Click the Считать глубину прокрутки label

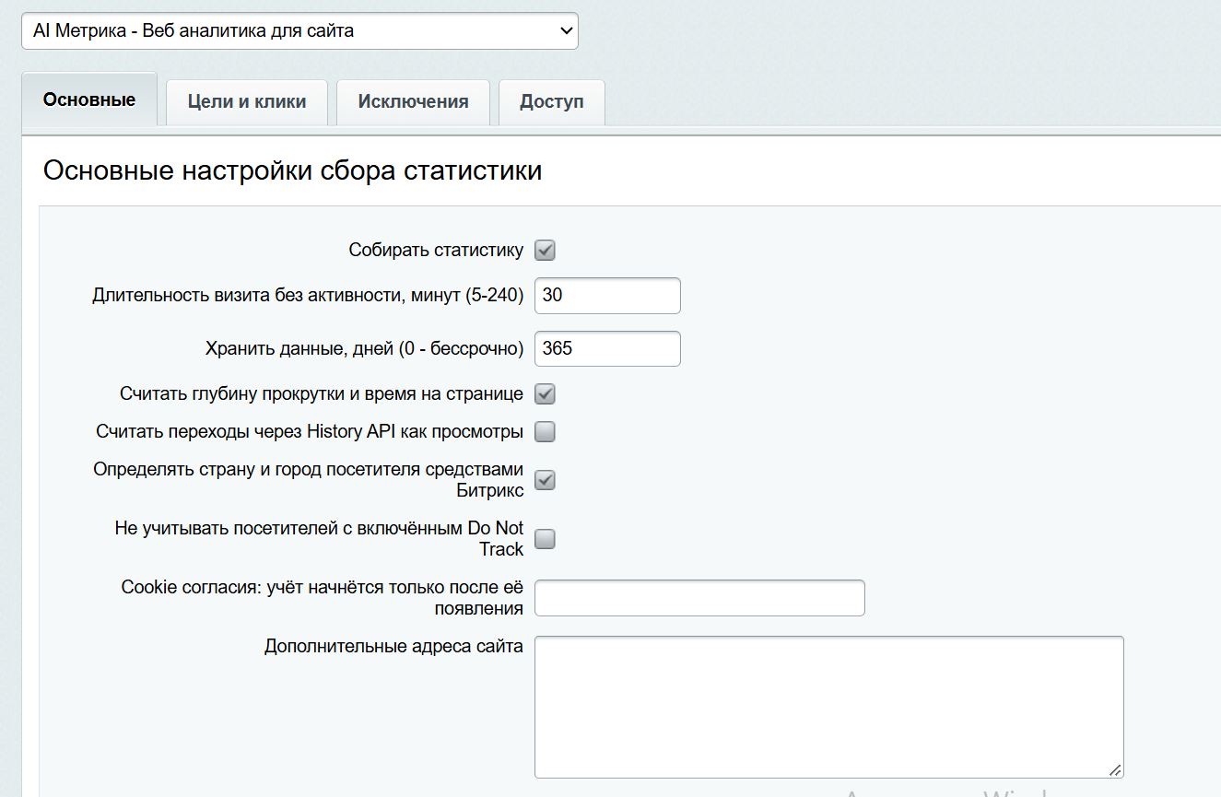coord(322,393)
